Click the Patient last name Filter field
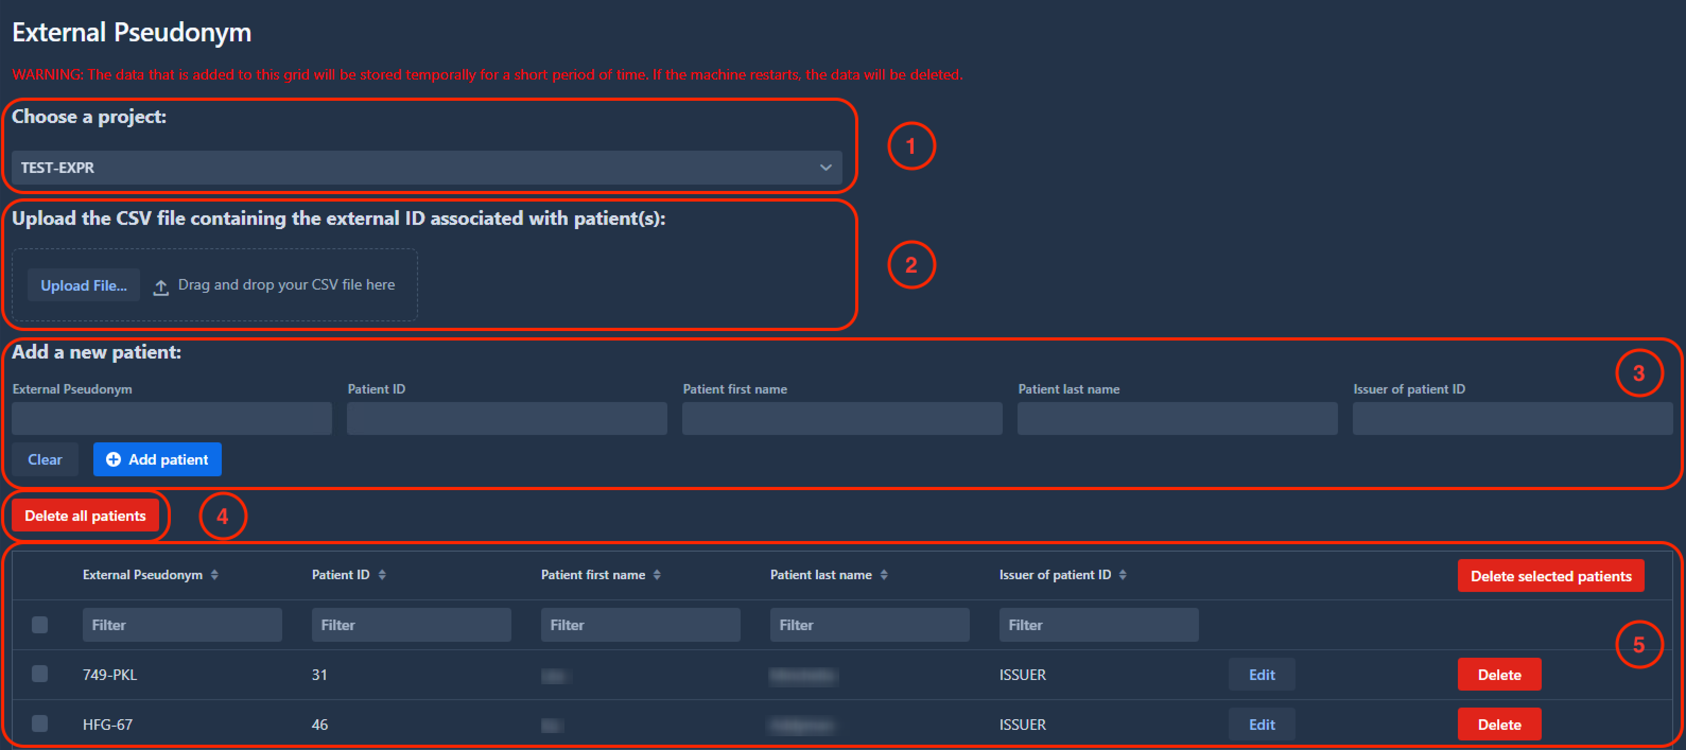Screen dimensions: 1686x750 pos(869,625)
